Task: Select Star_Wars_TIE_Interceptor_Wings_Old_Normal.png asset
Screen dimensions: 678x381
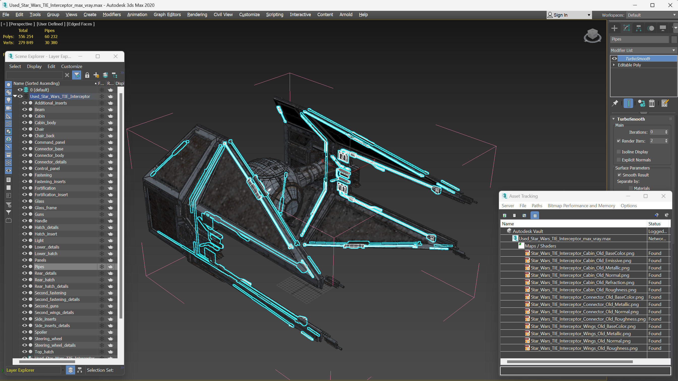Action: (x=581, y=341)
